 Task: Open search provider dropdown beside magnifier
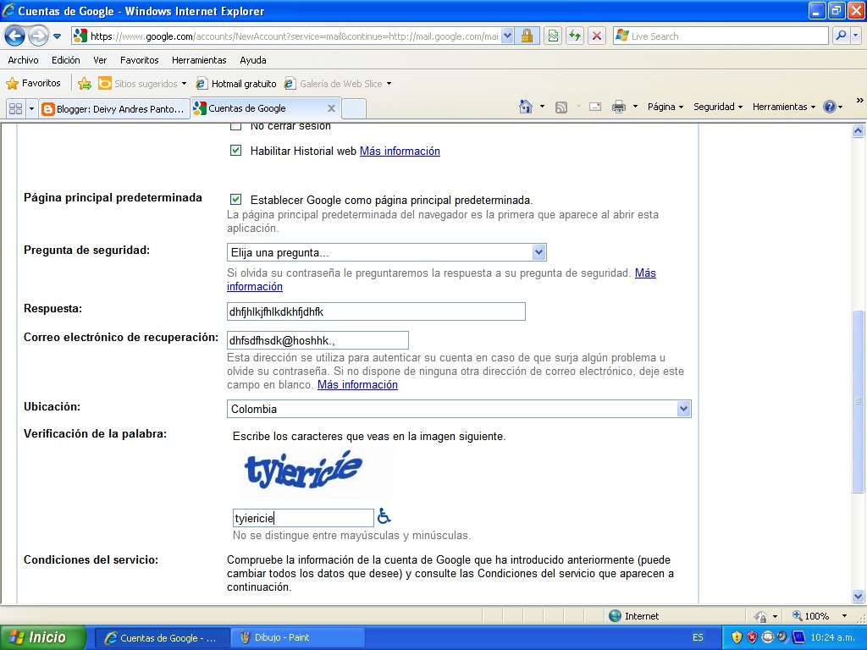point(856,36)
